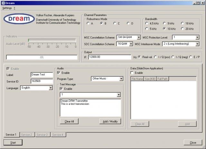Choose 5 kHz bandwidth

click(147, 29)
